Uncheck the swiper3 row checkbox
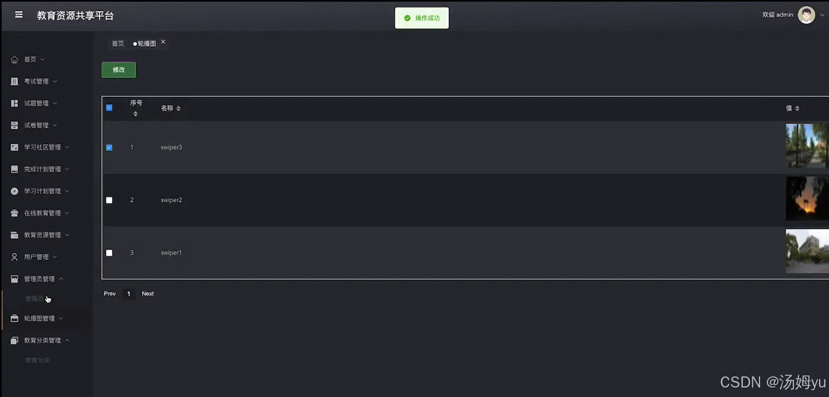Image resolution: width=829 pixels, height=397 pixels. pyautogui.click(x=109, y=148)
